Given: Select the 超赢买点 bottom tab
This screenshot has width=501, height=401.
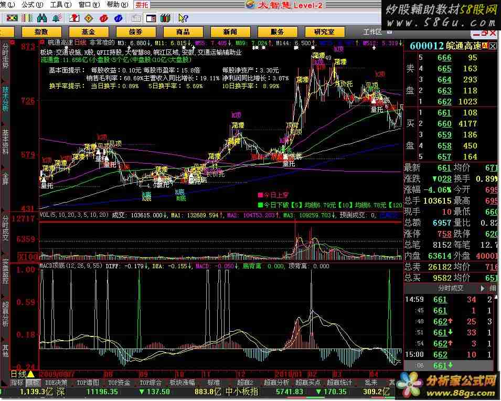Looking at the screenshot, I should click(x=308, y=383).
